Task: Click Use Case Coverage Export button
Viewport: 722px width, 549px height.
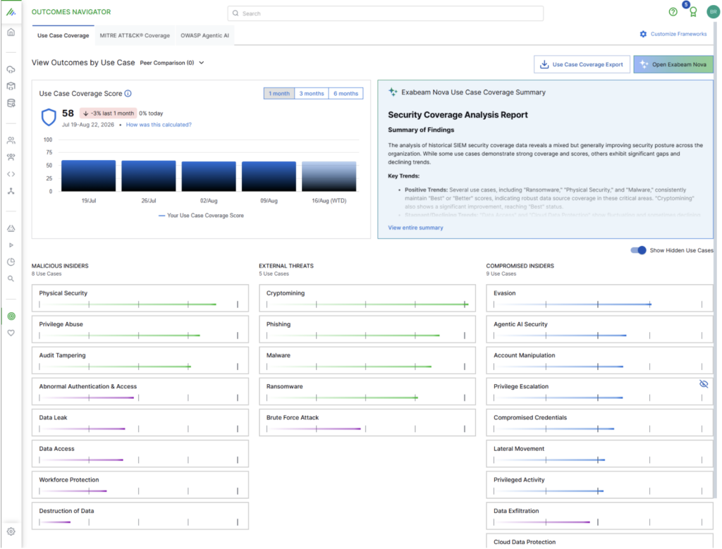Action: 582,64
